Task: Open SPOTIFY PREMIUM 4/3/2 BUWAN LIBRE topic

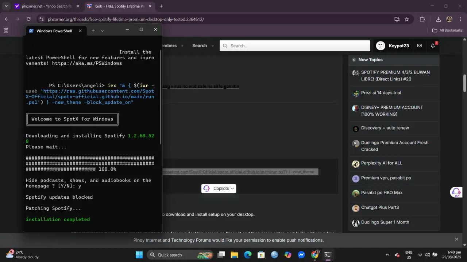Action: (395, 76)
